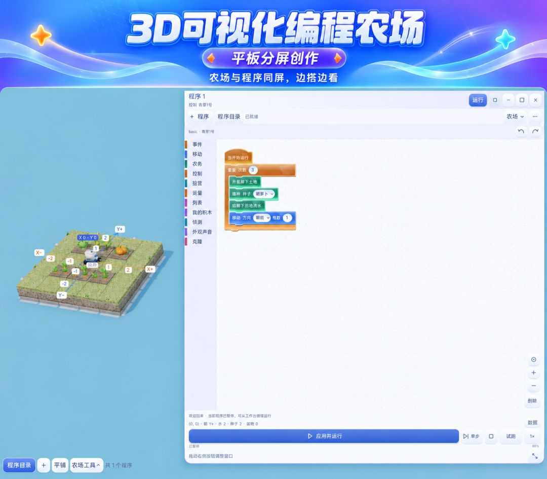This screenshot has height=479, width=547.
Task: Select the 克隆 block category
Action: tap(197, 242)
